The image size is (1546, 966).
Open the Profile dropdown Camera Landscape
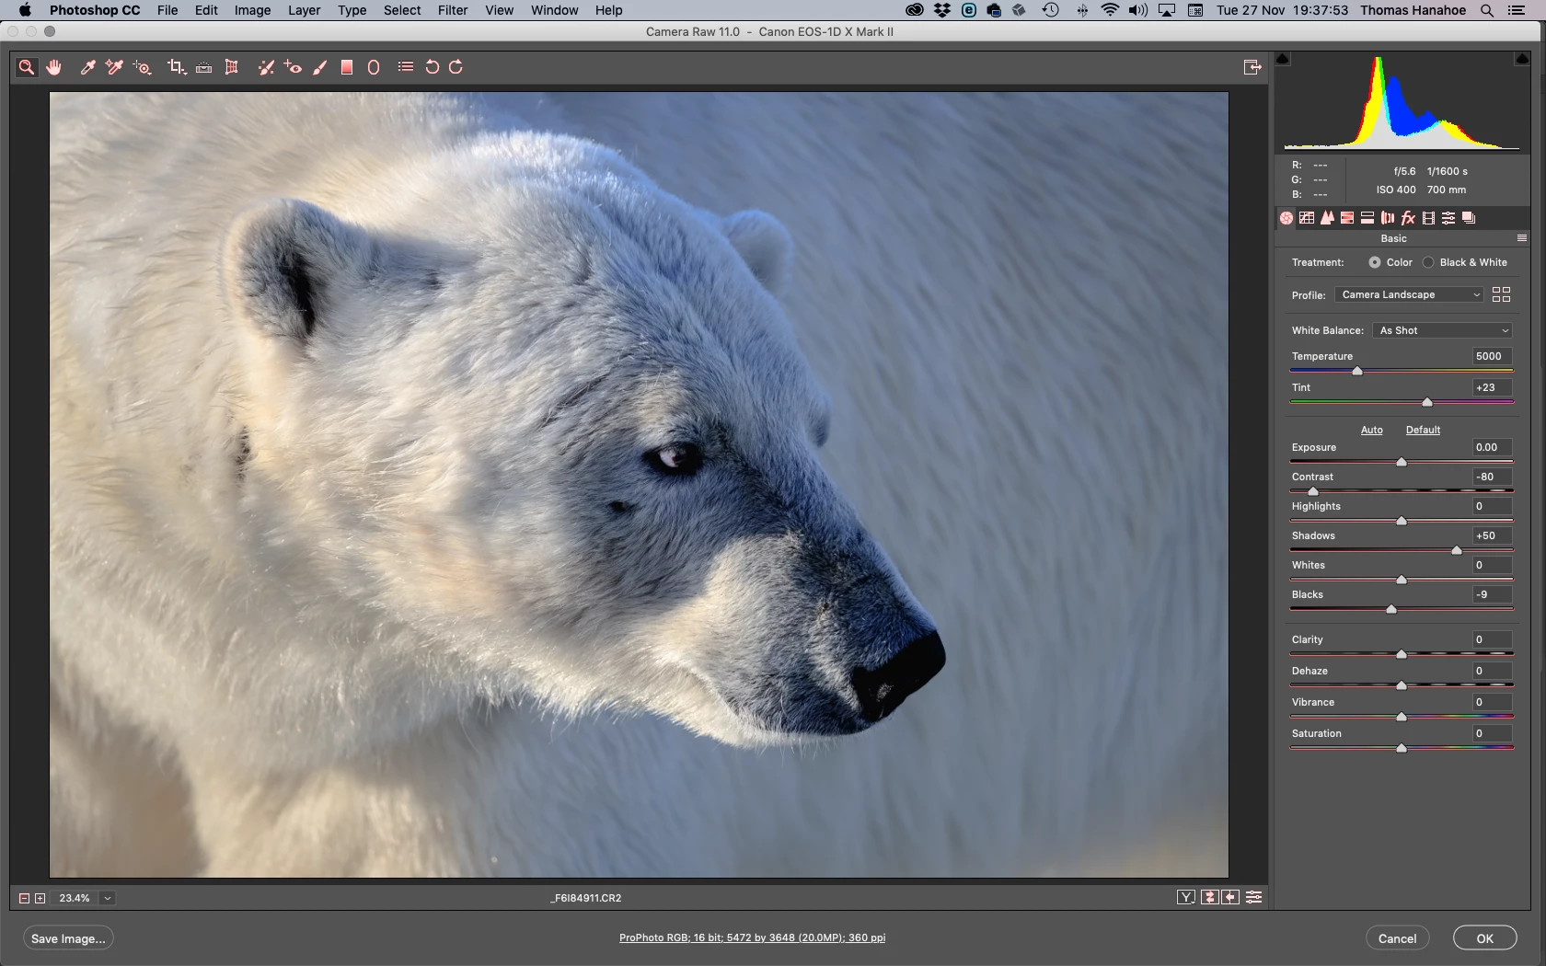click(1409, 294)
